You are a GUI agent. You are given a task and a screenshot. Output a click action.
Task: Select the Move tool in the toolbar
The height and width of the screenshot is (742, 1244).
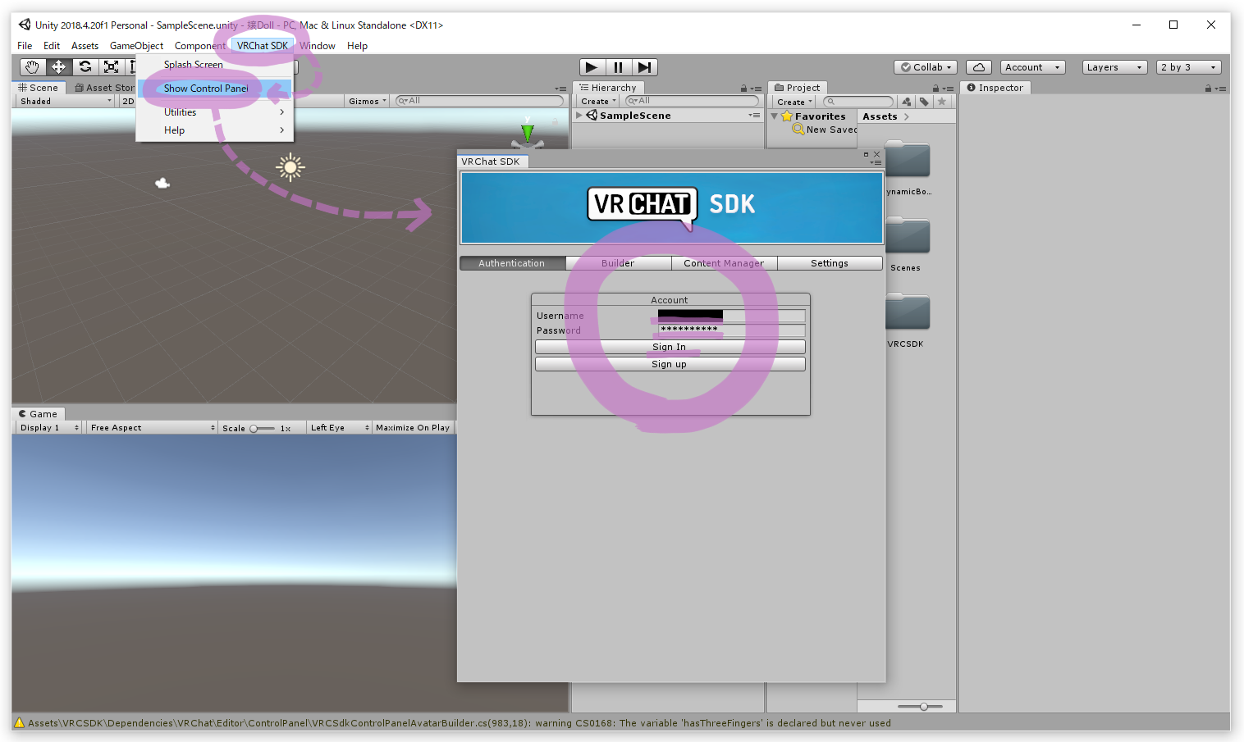tap(59, 67)
